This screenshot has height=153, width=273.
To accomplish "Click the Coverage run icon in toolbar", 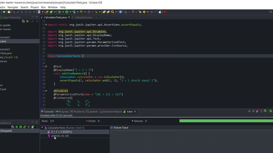I will pos(74,12).
